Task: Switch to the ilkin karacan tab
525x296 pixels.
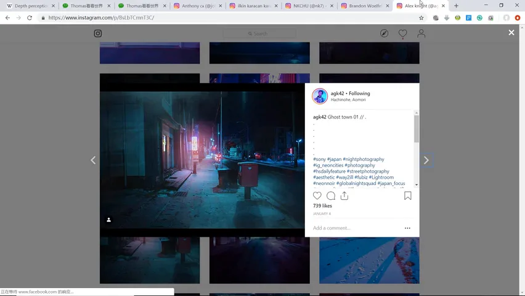Action: pyautogui.click(x=253, y=6)
